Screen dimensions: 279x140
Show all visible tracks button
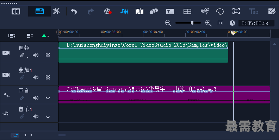pos(12,36)
